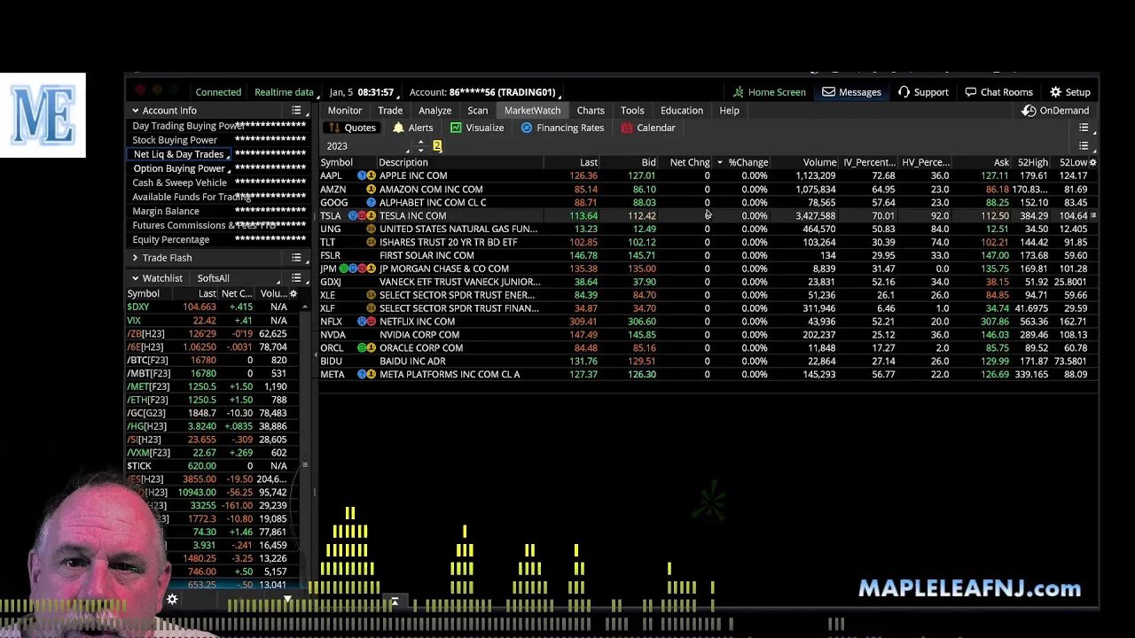The image size is (1135, 638).
Task: Select the NVDA row symbol
Action: (333, 335)
